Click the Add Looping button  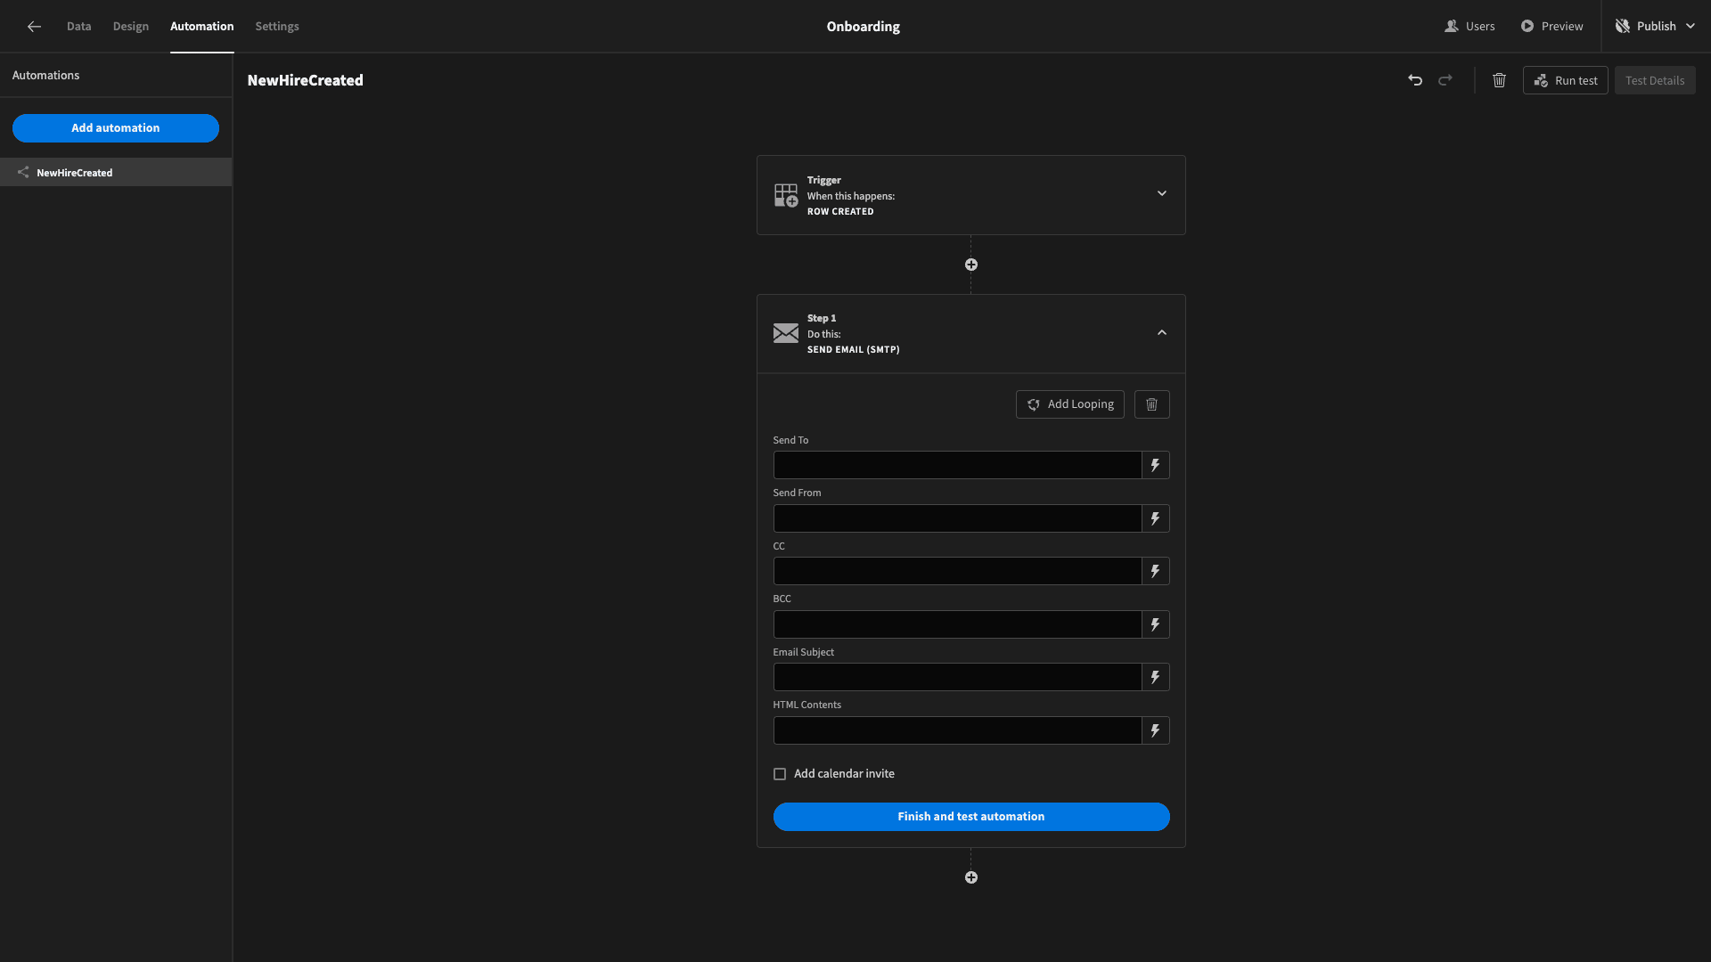pos(1070,404)
